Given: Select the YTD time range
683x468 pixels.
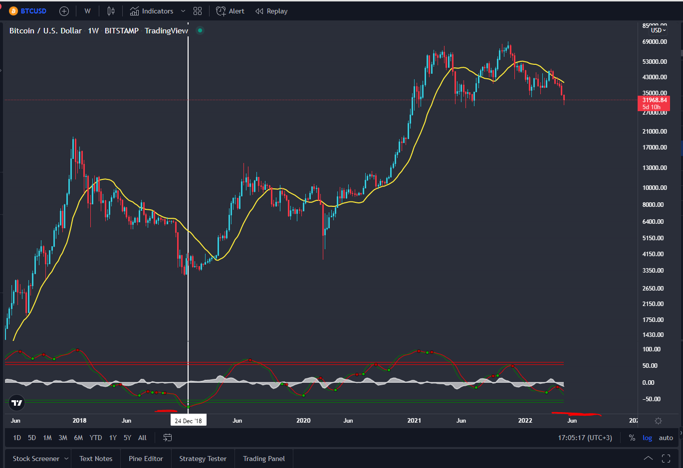Looking at the screenshot, I should (x=96, y=438).
